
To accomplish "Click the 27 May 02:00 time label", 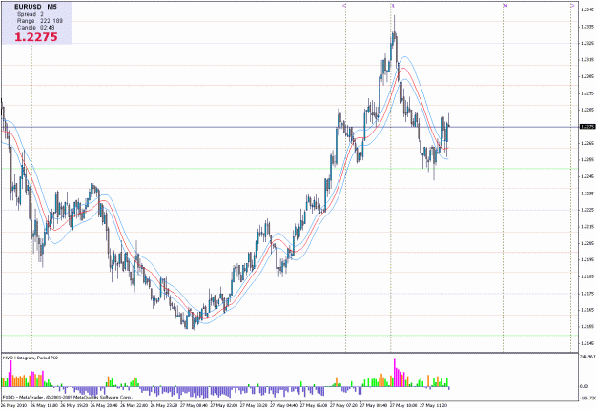I will pyautogui.click(x=224, y=405).
